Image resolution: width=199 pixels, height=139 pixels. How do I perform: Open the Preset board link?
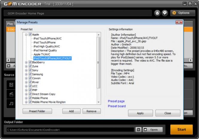point(117,106)
